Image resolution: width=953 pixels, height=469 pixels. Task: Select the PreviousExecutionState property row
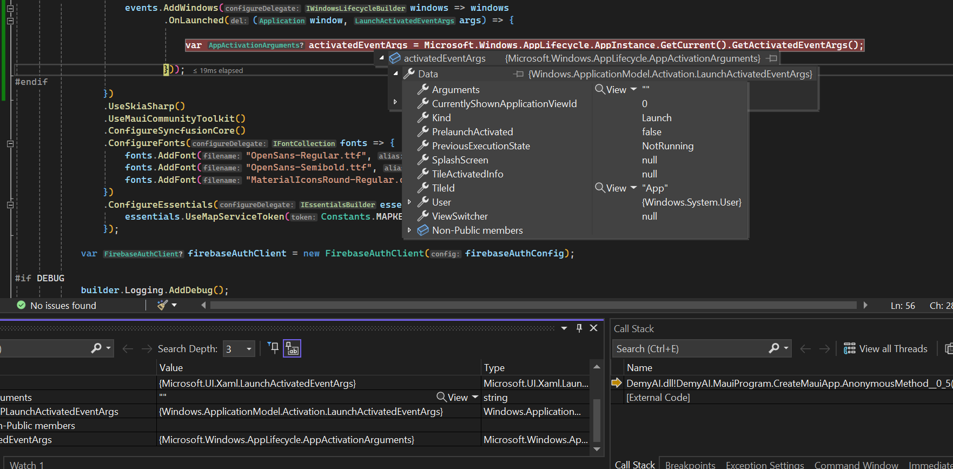click(x=575, y=146)
